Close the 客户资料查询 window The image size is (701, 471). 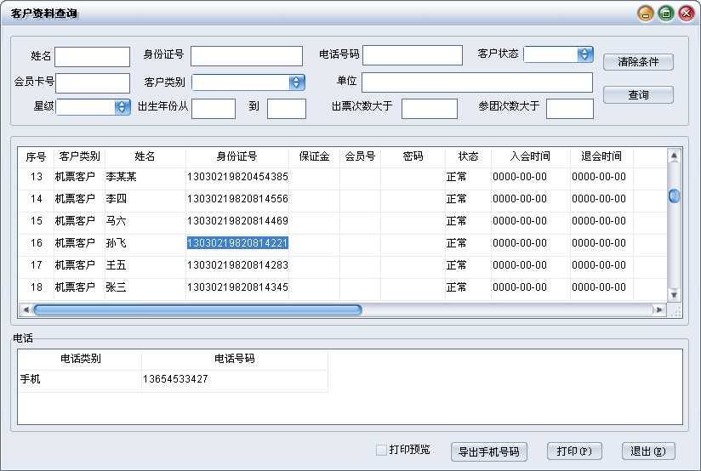coord(687,14)
